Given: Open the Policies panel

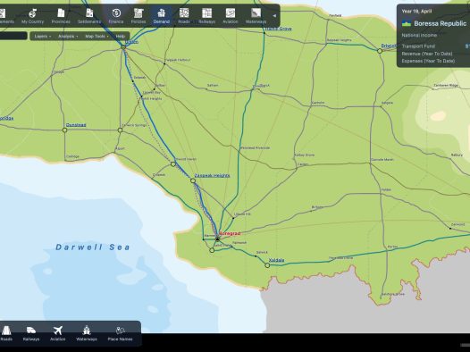Looking at the screenshot, I should [x=138, y=16].
